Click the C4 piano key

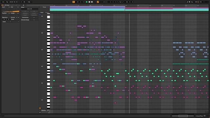(x=49, y=33)
